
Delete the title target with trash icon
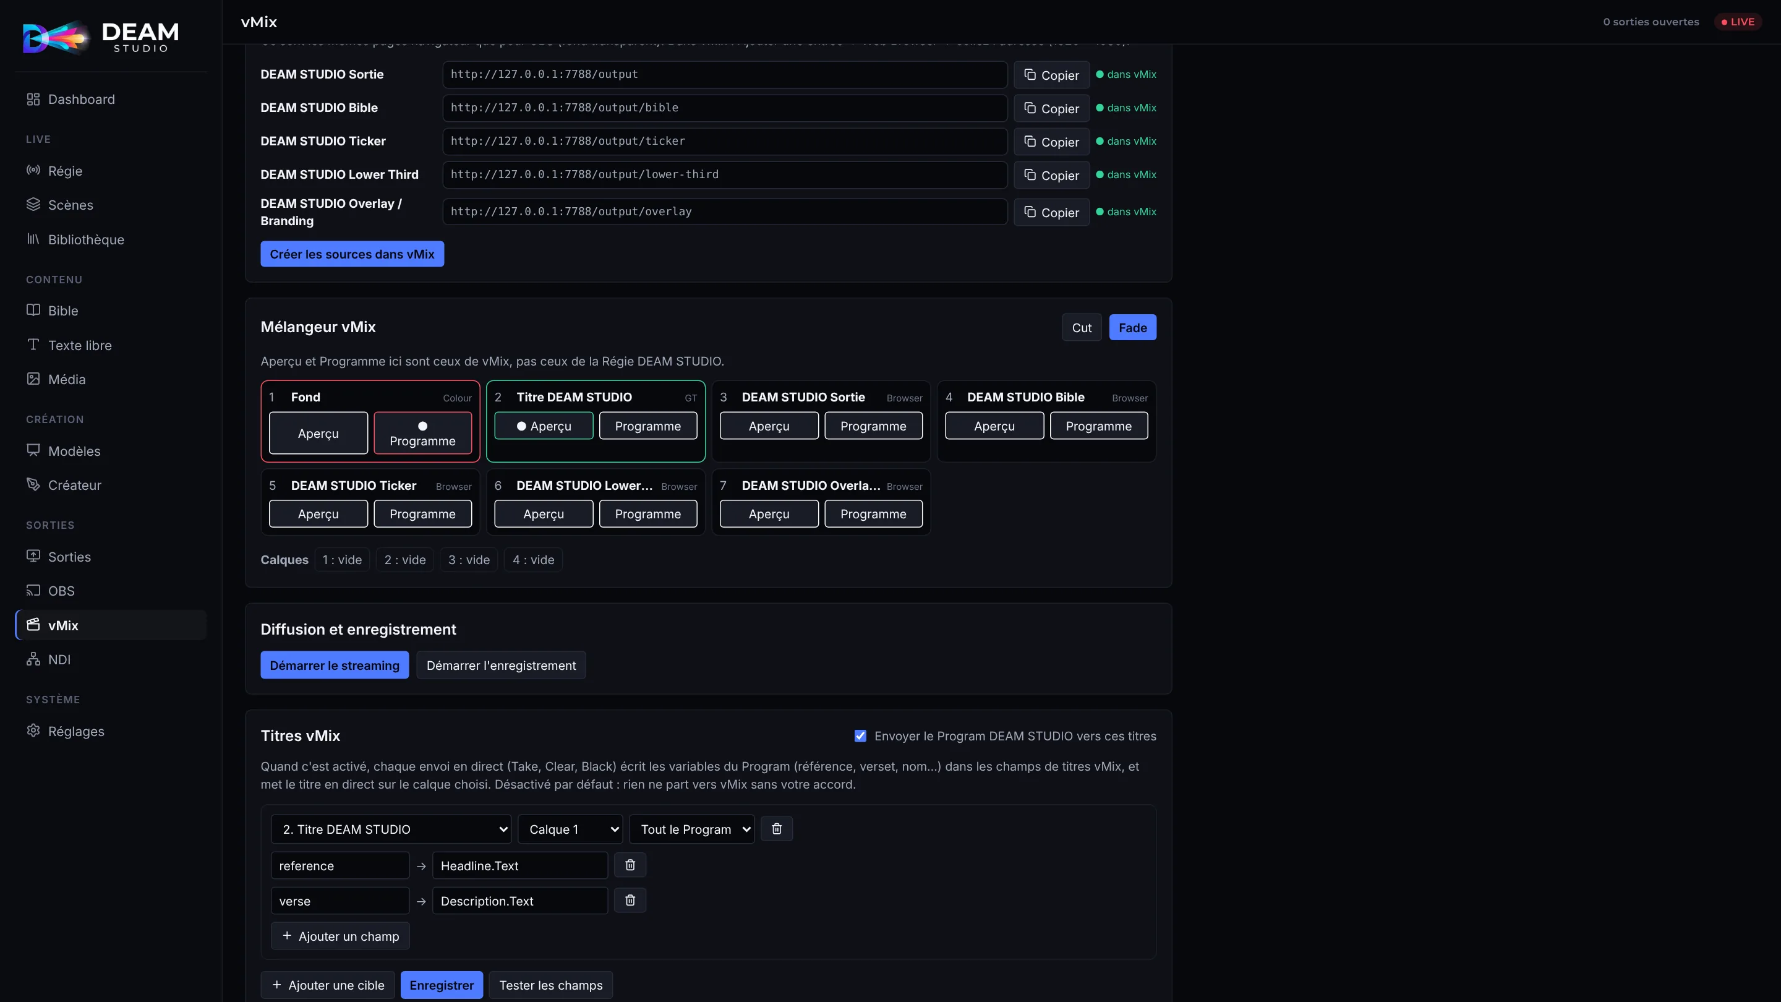(x=777, y=828)
